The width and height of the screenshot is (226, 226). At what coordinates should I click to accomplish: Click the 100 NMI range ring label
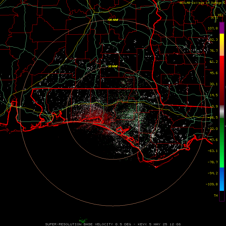113,20
